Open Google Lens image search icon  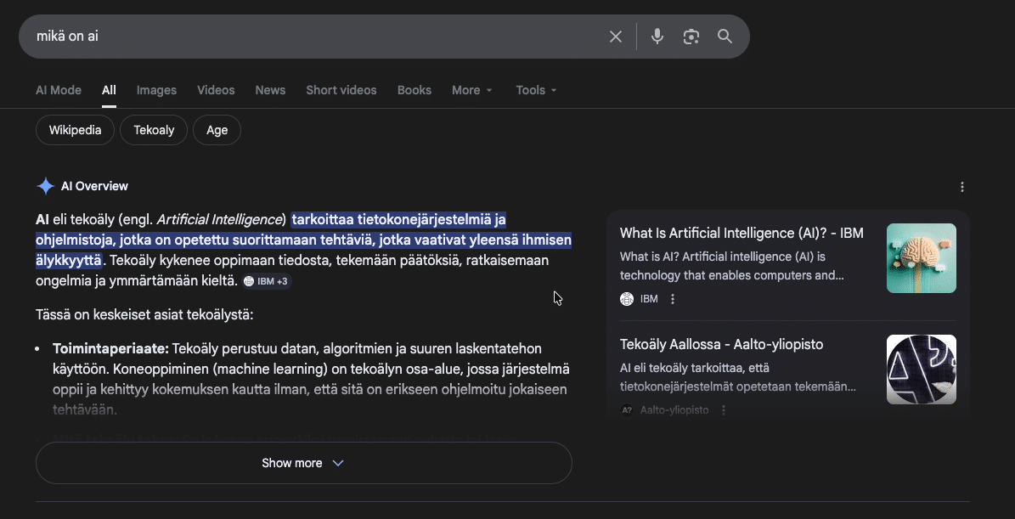[x=691, y=36]
